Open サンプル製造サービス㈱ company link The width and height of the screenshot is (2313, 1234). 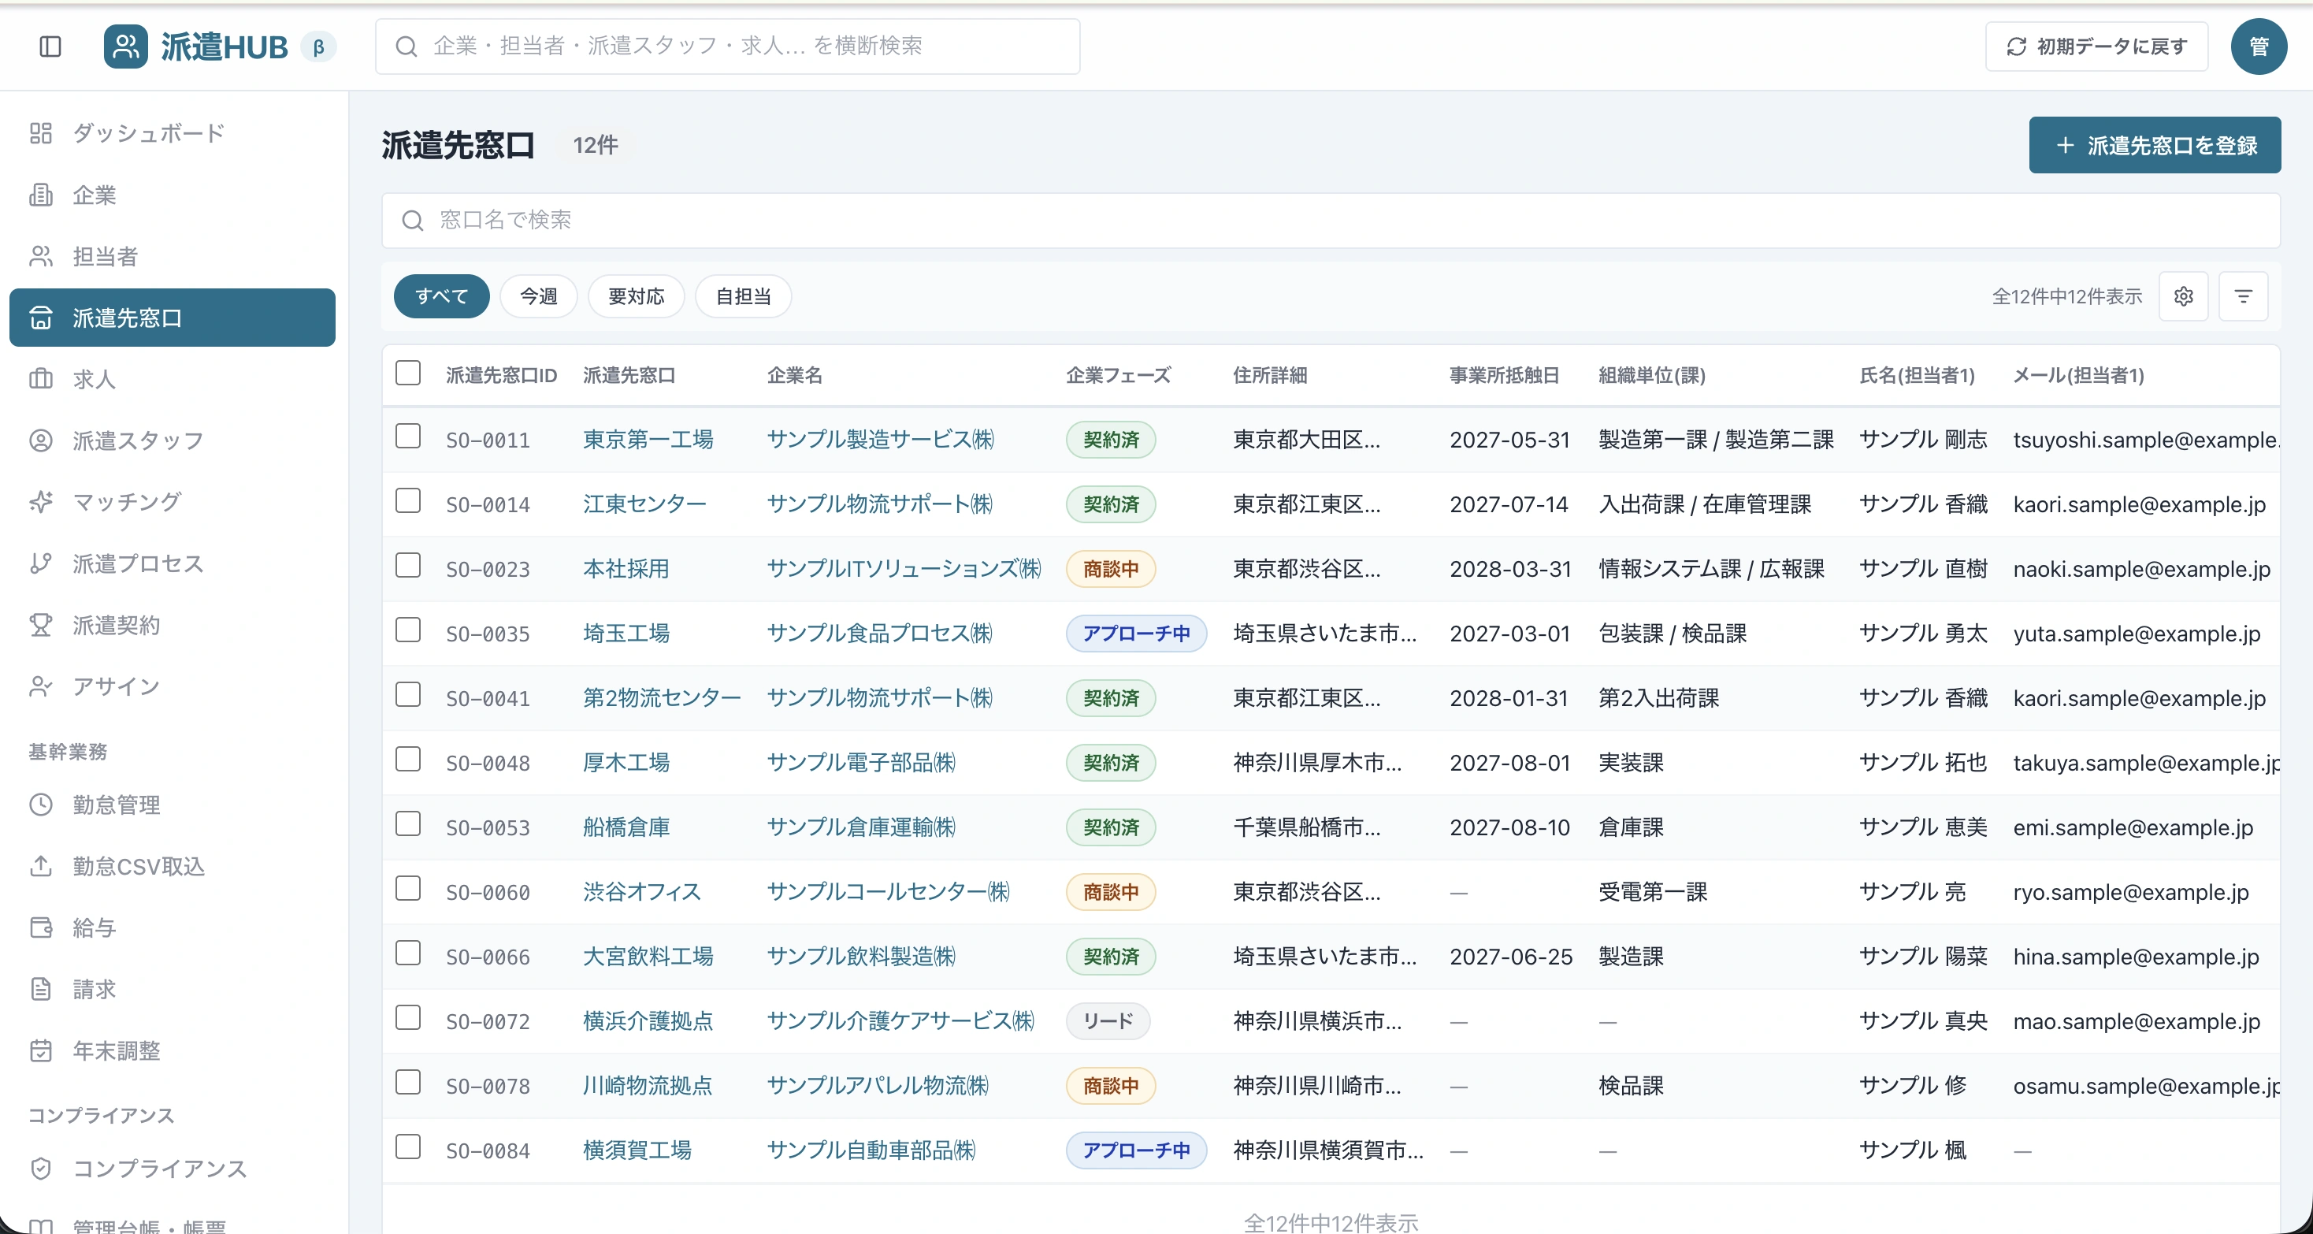click(x=881, y=439)
